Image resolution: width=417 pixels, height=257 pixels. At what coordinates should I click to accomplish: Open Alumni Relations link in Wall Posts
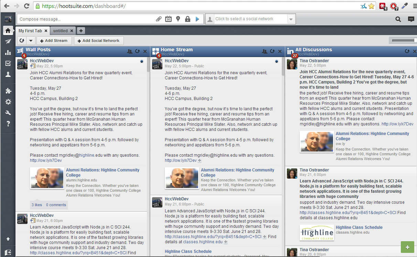pos(103,172)
